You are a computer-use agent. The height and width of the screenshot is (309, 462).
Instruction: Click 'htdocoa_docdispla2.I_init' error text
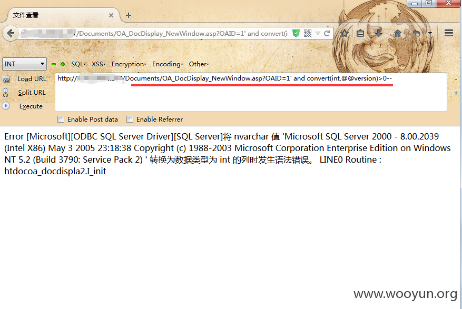55,171
